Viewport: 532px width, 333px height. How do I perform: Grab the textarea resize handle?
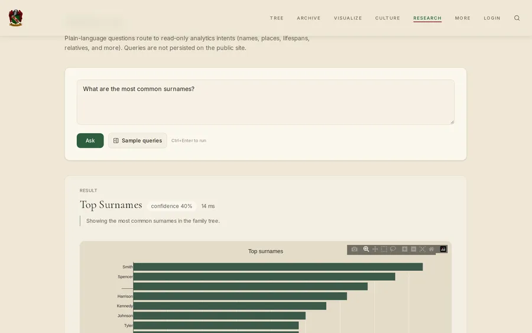point(452,122)
